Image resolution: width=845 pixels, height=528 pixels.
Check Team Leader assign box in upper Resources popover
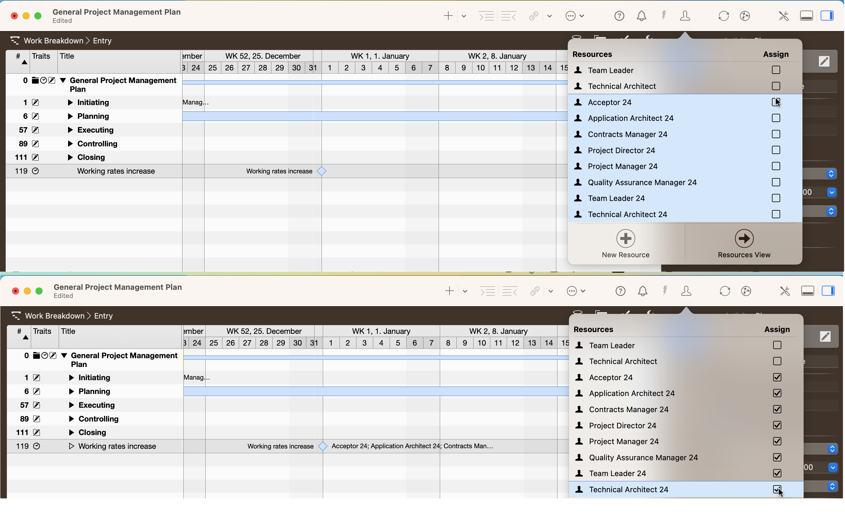(776, 70)
